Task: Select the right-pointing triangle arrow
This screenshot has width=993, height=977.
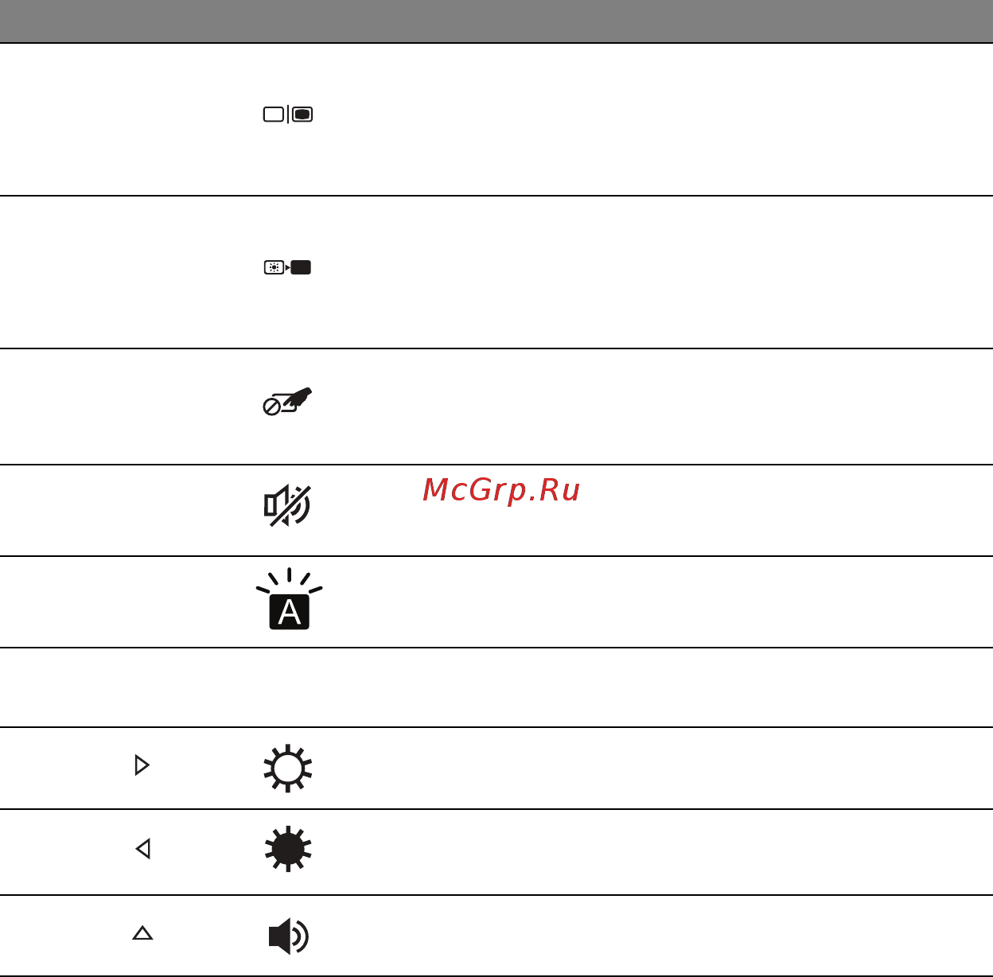Action: pos(142,765)
